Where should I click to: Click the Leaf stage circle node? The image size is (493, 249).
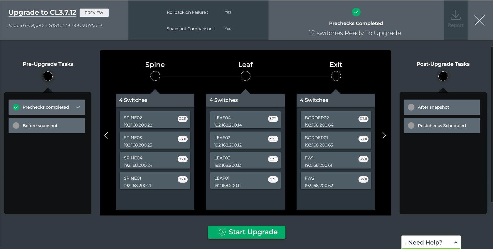(245, 76)
